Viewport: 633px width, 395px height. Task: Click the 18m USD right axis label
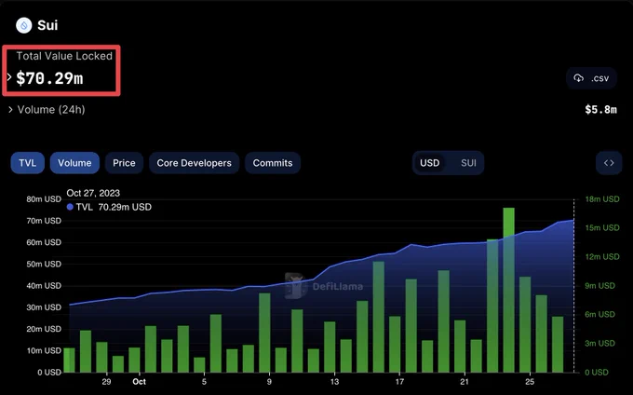pyautogui.click(x=602, y=199)
